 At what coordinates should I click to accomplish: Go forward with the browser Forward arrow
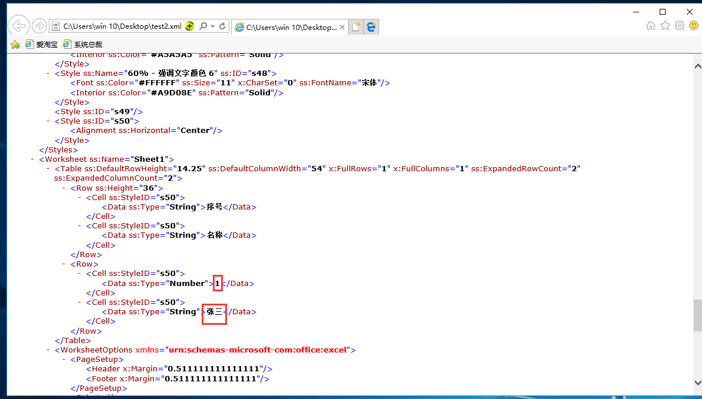point(39,26)
